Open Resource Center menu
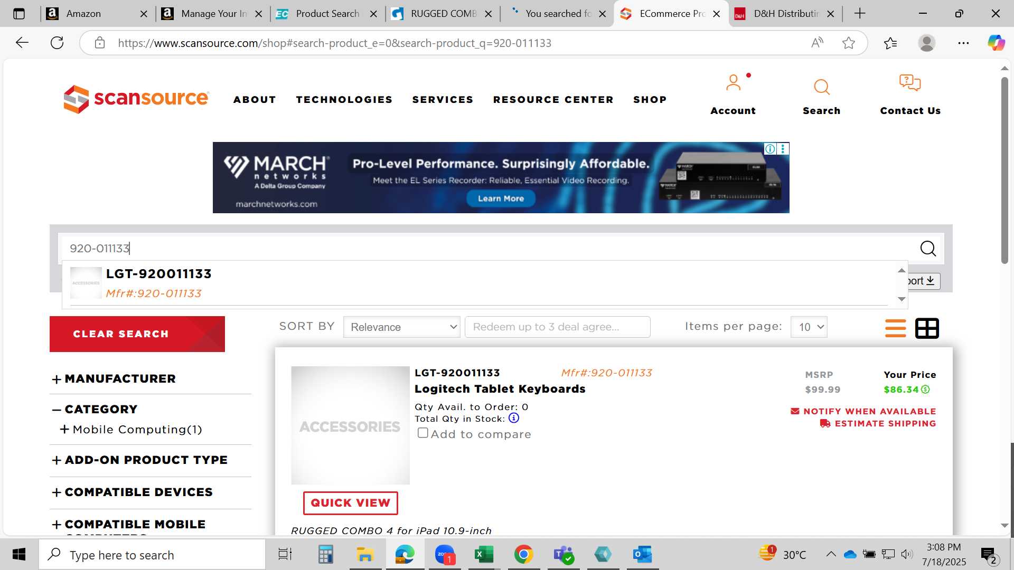This screenshot has height=570, width=1014. (553, 100)
